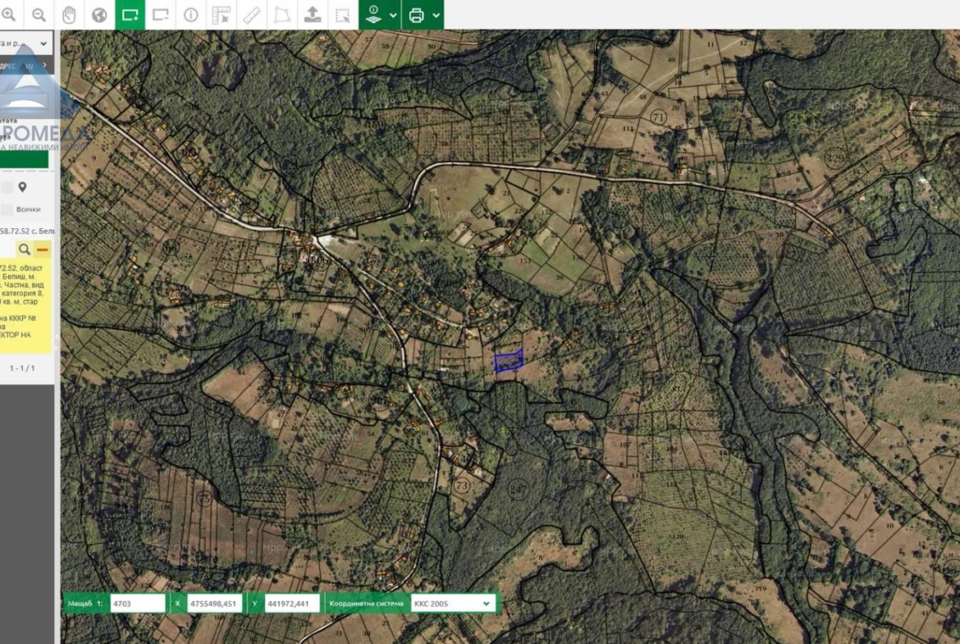Zoom to result using yellow magnifier button
960x644 pixels.
tap(25, 249)
